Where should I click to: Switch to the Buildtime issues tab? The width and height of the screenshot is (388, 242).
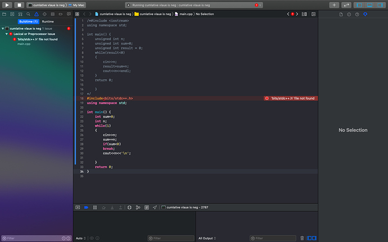[x=29, y=21]
